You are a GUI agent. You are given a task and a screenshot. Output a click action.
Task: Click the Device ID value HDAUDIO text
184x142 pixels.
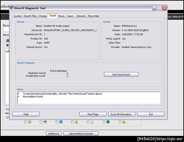point(70,30)
